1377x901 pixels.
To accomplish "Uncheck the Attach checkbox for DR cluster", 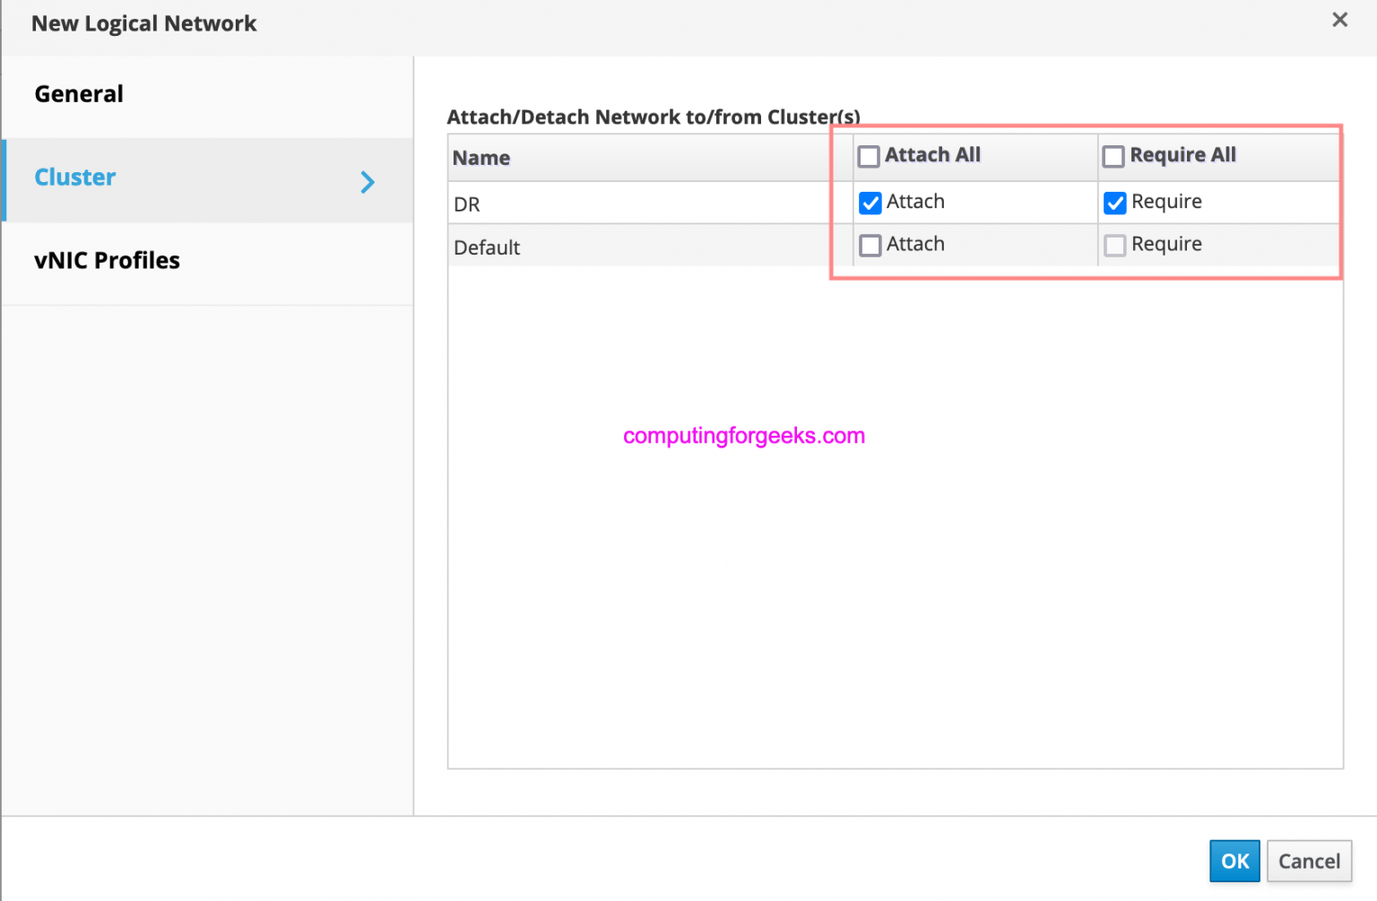I will (870, 203).
